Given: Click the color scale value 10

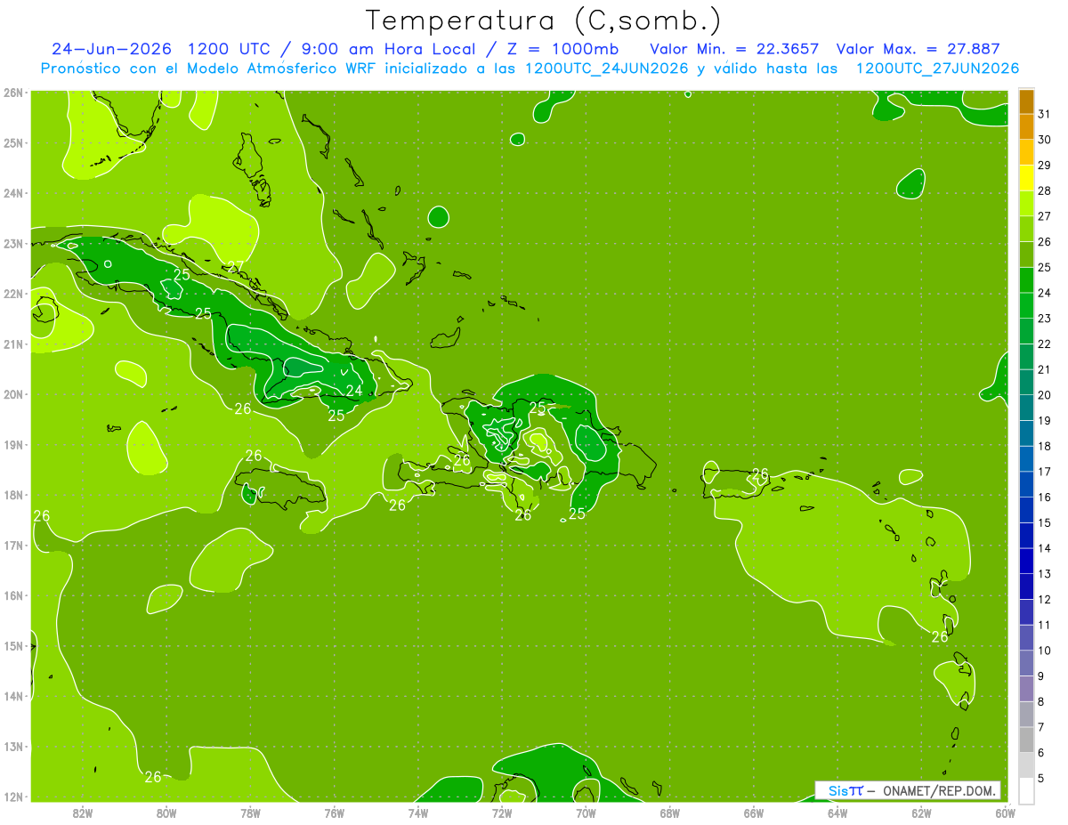Looking at the screenshot, I should [x=1044, y=651].
